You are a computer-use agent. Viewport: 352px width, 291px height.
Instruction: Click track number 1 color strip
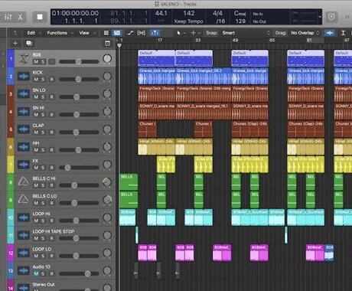[11, 59]
